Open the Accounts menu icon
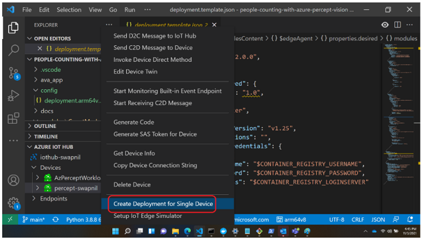 13,180
